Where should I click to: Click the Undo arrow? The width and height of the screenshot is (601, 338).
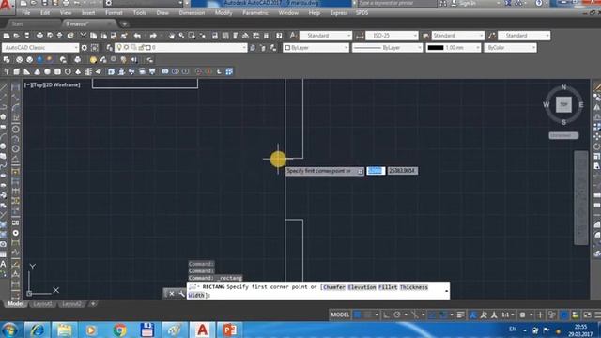coord(137,36)
